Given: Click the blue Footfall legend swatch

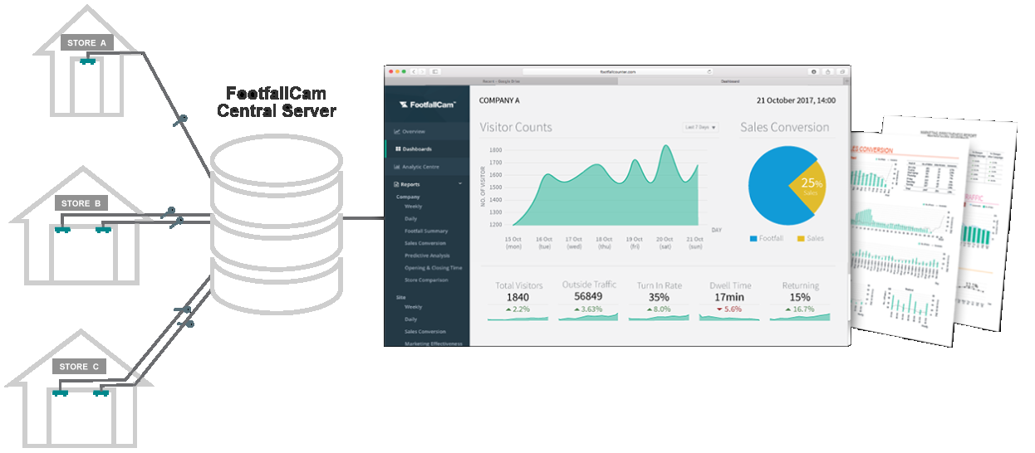Looking at the screenshot, I should (753, 239).
